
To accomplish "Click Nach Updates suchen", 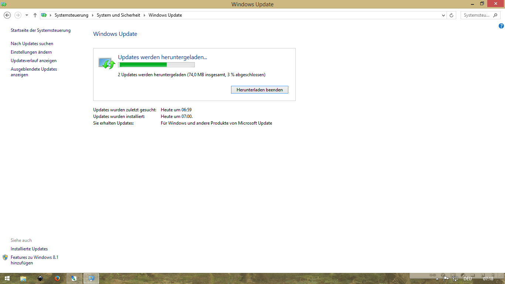I will click(x=32, y=44).
